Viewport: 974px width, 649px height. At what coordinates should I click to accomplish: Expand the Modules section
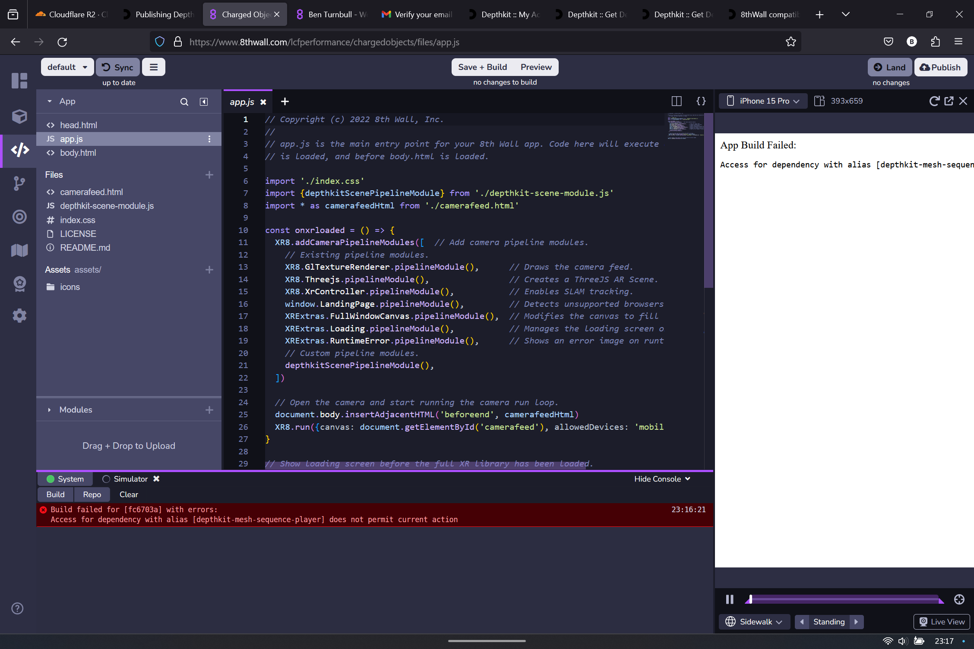click(x=49, y=410)
